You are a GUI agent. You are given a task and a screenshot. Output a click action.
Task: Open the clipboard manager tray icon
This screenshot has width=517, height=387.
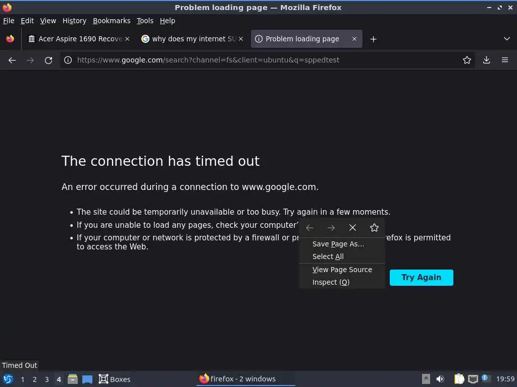click(x=459, y=379)
